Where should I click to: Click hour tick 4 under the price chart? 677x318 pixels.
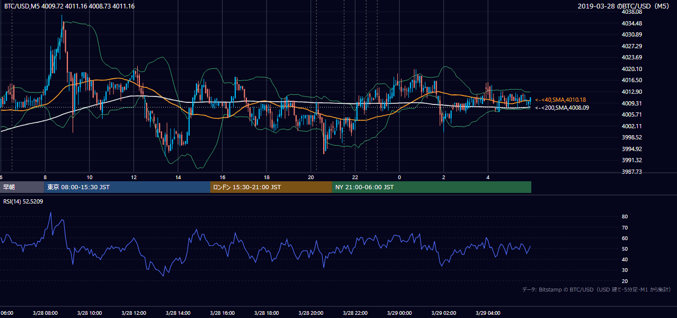point(488,177)
